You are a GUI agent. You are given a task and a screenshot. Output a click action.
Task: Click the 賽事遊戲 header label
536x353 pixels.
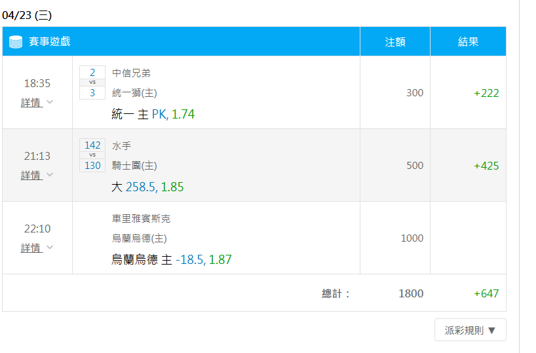pyautogui.click(x=50, y=41)
